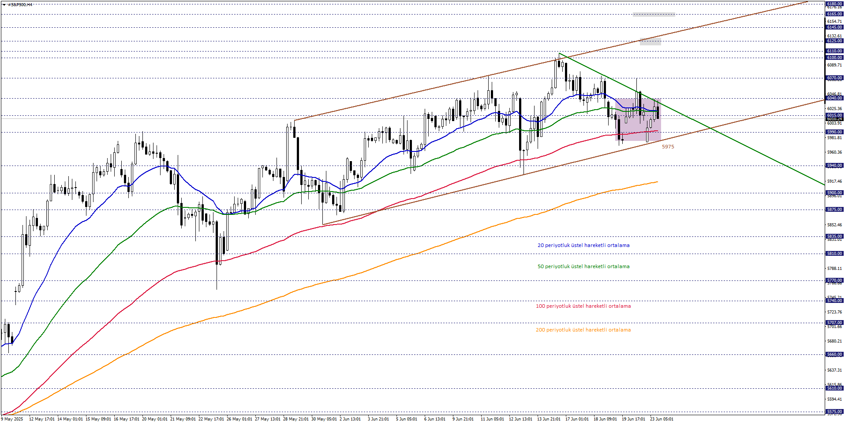Click the 5975 support level text

pyautogui.click(x=668, y=147)
